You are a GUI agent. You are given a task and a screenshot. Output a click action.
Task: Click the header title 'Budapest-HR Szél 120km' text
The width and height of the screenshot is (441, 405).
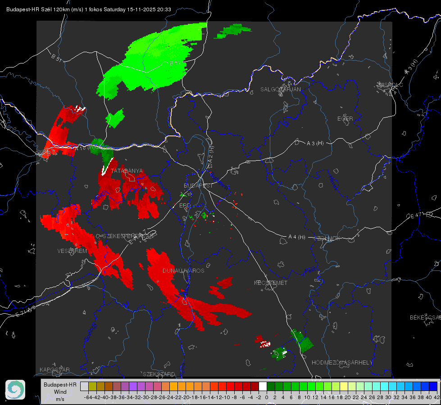click(37, 9)
